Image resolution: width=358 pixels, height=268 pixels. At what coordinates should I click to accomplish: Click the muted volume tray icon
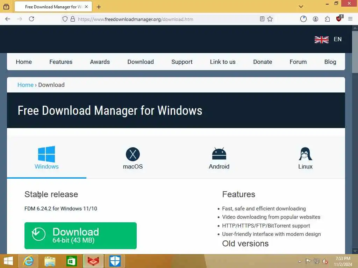coord(325,261)
